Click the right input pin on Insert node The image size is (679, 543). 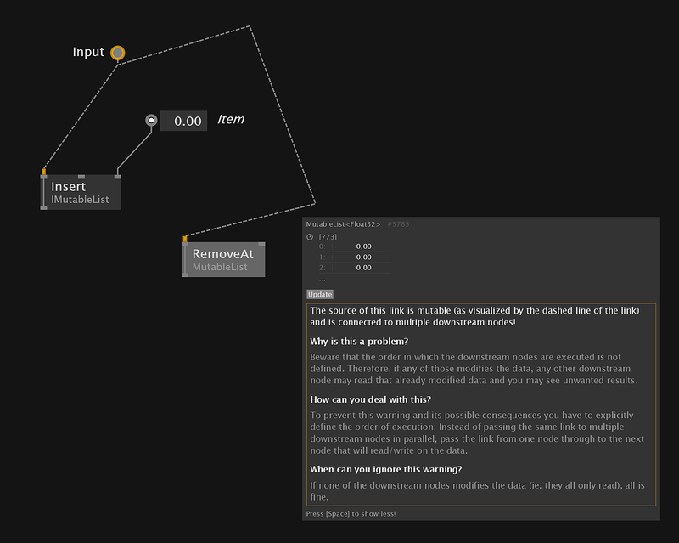(117, 177)
